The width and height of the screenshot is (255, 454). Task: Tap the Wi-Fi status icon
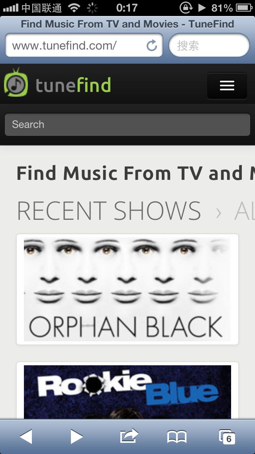tap(75, 8)
